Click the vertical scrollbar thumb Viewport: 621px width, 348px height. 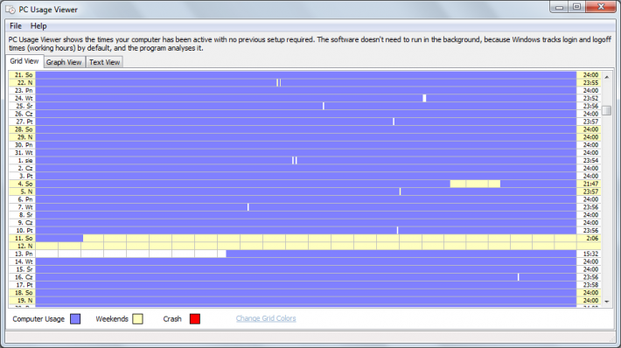tap(606, 110)
